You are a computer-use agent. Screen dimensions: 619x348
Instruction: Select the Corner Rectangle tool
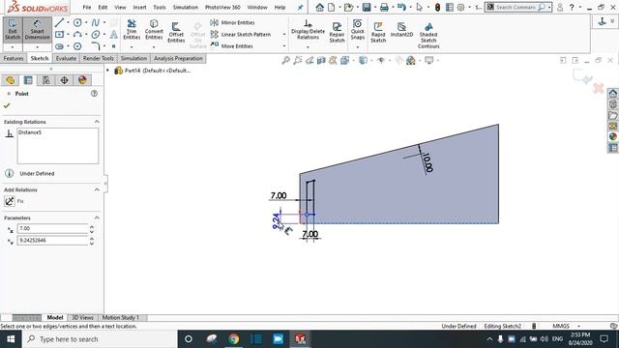click(x=59, y=35)
